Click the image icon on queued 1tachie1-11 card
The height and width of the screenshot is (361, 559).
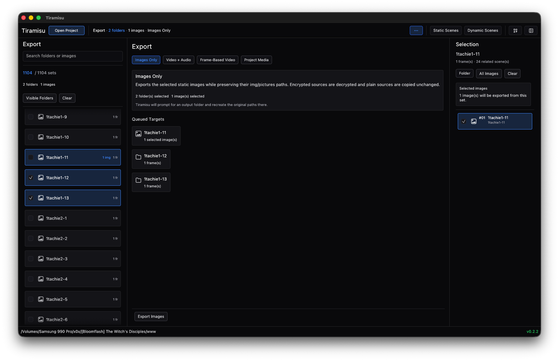[138, 134]
